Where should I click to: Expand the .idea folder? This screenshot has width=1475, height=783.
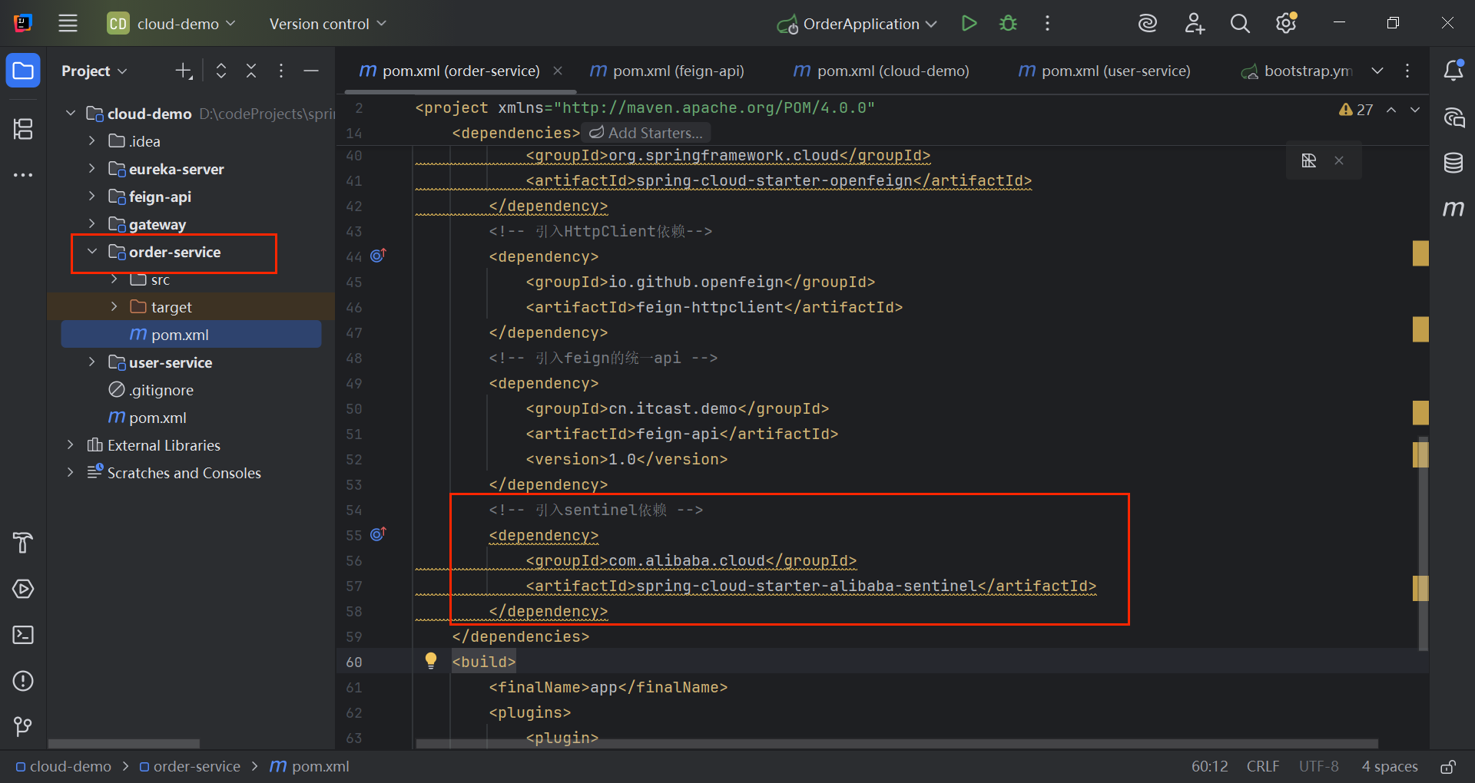pos(92,141)
